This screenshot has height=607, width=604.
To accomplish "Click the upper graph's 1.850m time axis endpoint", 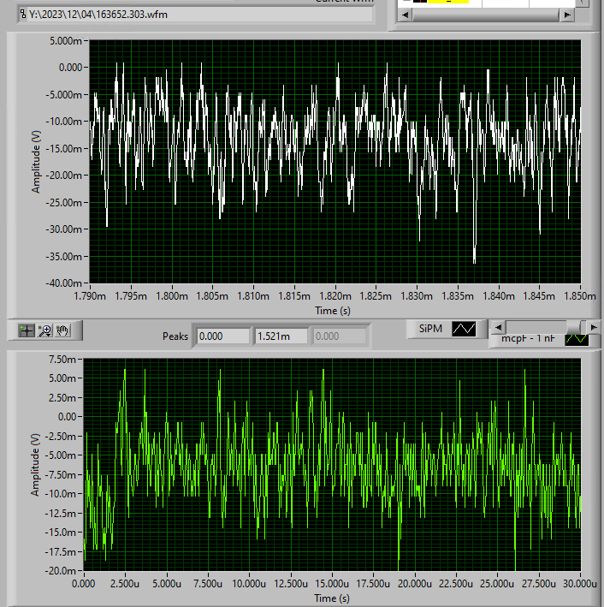I will point(580,297).
